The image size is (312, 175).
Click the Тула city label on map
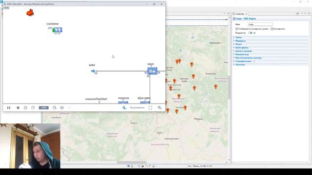coord(159,133)
